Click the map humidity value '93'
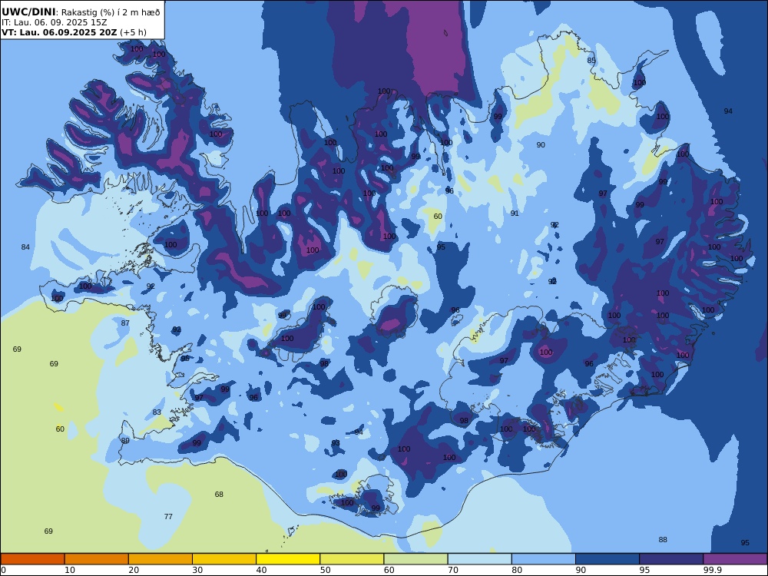The width and height of the screenshot is (768, 576). pos(336,443)
